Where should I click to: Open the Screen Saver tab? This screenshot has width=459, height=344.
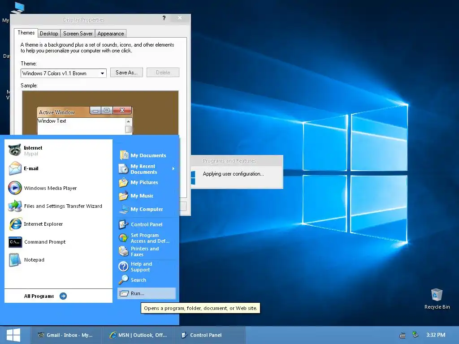click(78, 33)
